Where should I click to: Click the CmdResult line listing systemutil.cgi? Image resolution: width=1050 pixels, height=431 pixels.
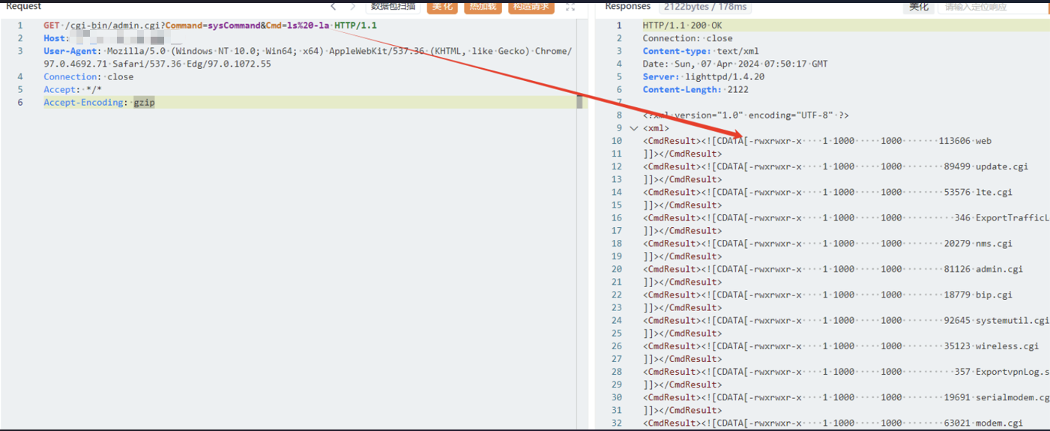tap(845, 320)
